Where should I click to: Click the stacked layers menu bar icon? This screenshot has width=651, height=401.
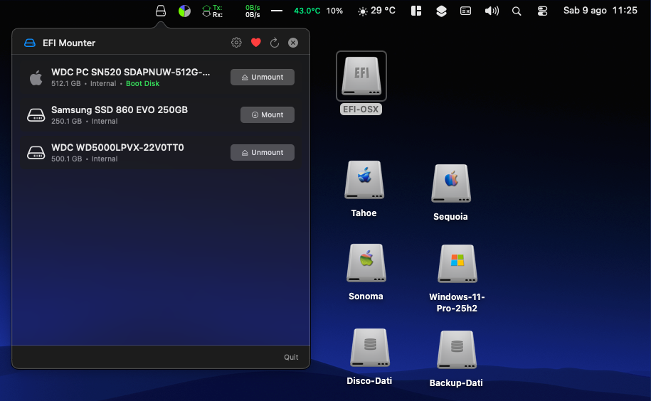[441, 11]
